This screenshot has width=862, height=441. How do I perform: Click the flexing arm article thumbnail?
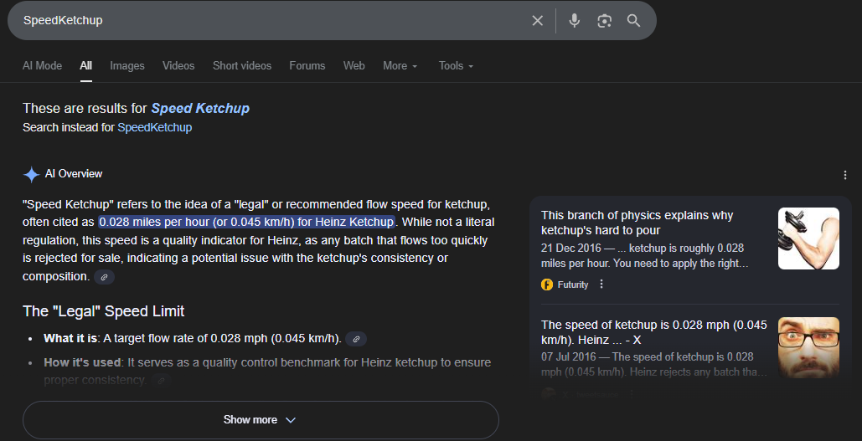coord(808,238)
